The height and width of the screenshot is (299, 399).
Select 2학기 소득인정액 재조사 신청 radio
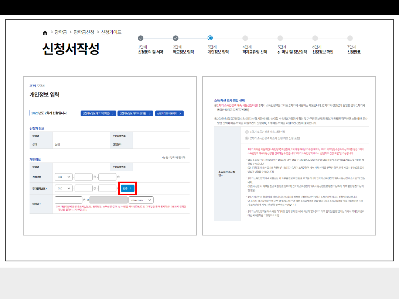coord(247,138)
